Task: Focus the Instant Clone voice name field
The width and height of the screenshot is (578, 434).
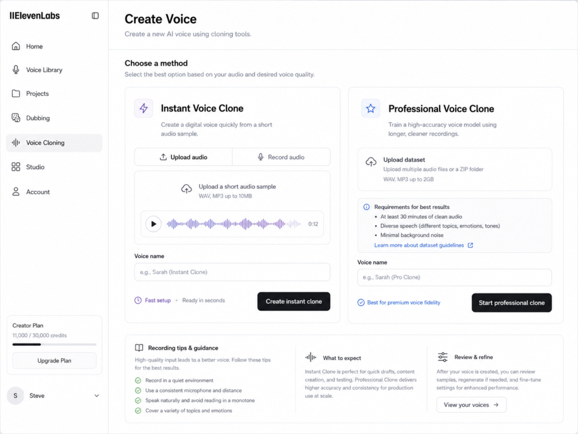Action: [x=232, y=272]
